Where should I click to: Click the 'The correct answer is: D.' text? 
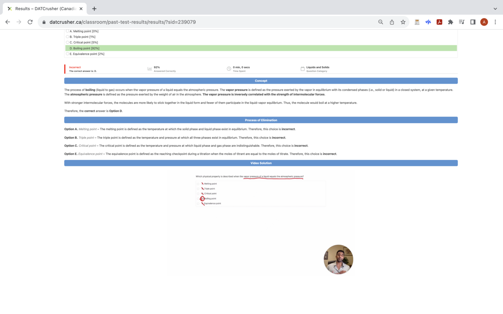(x=83, y=71)
